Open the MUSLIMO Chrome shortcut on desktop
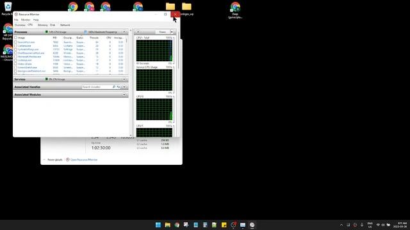 click(x=7, y=53)
